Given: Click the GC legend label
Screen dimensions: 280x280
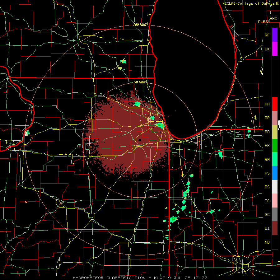Looking at the screenshot, I should point(267,214).
